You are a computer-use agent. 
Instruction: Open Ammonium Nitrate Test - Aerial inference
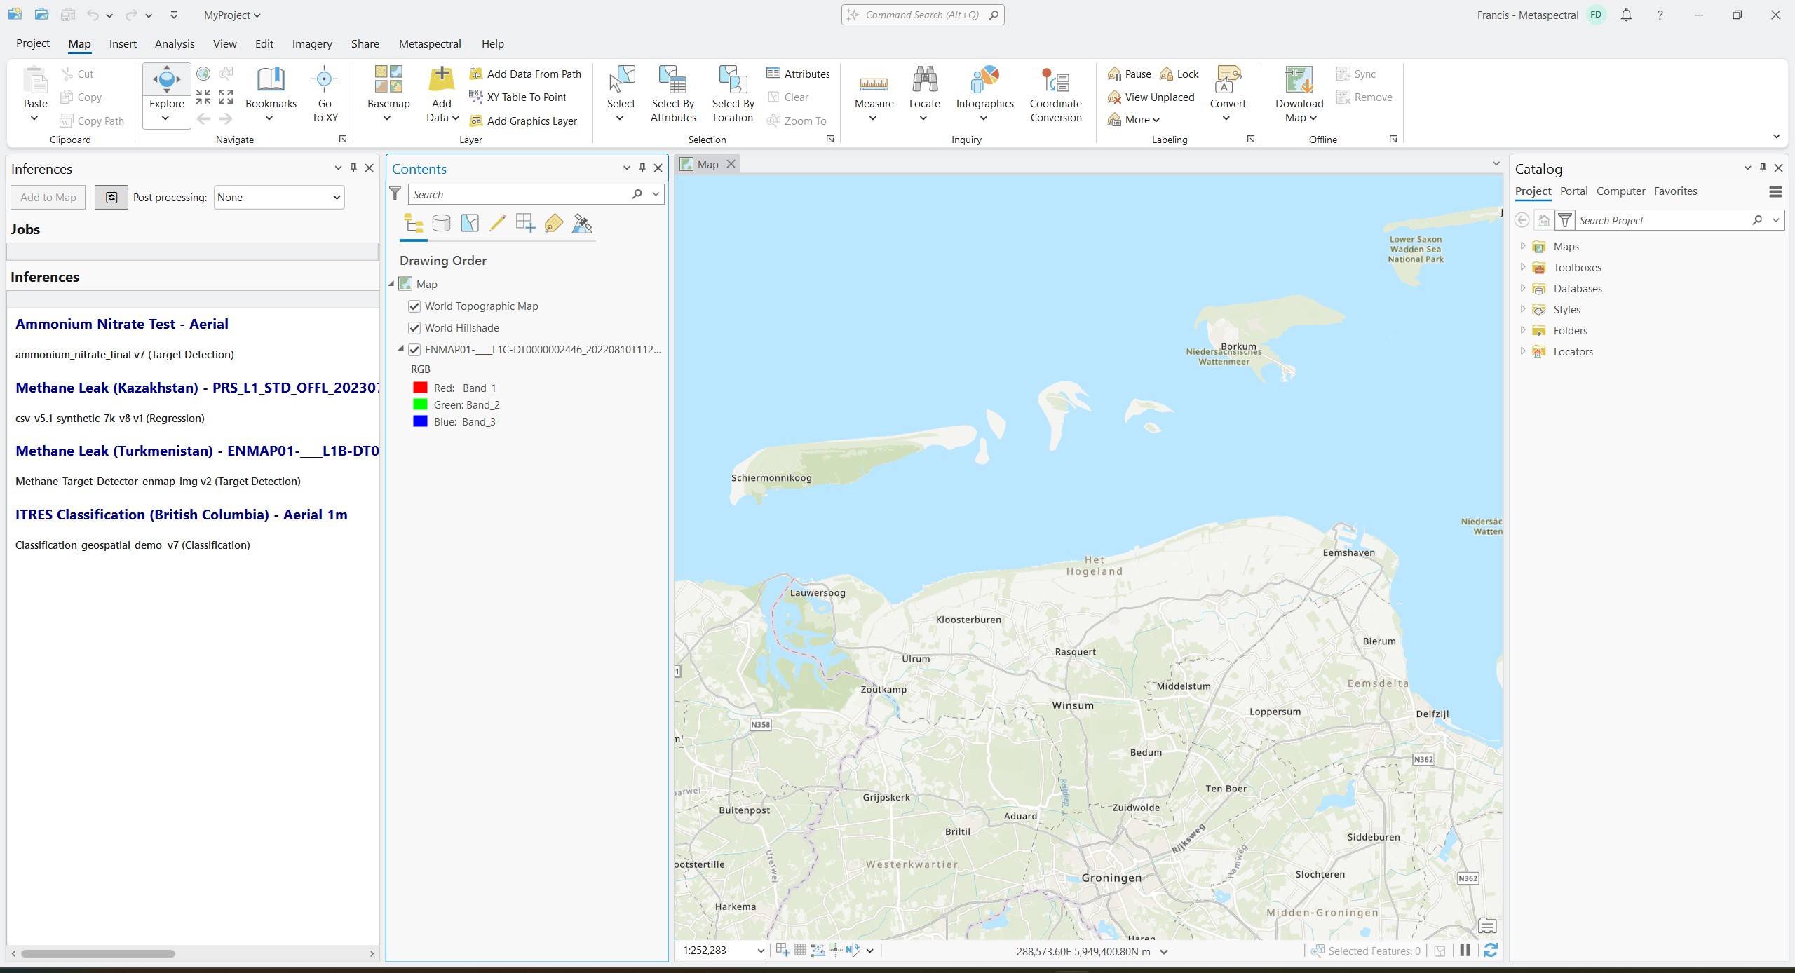[122, 324]
